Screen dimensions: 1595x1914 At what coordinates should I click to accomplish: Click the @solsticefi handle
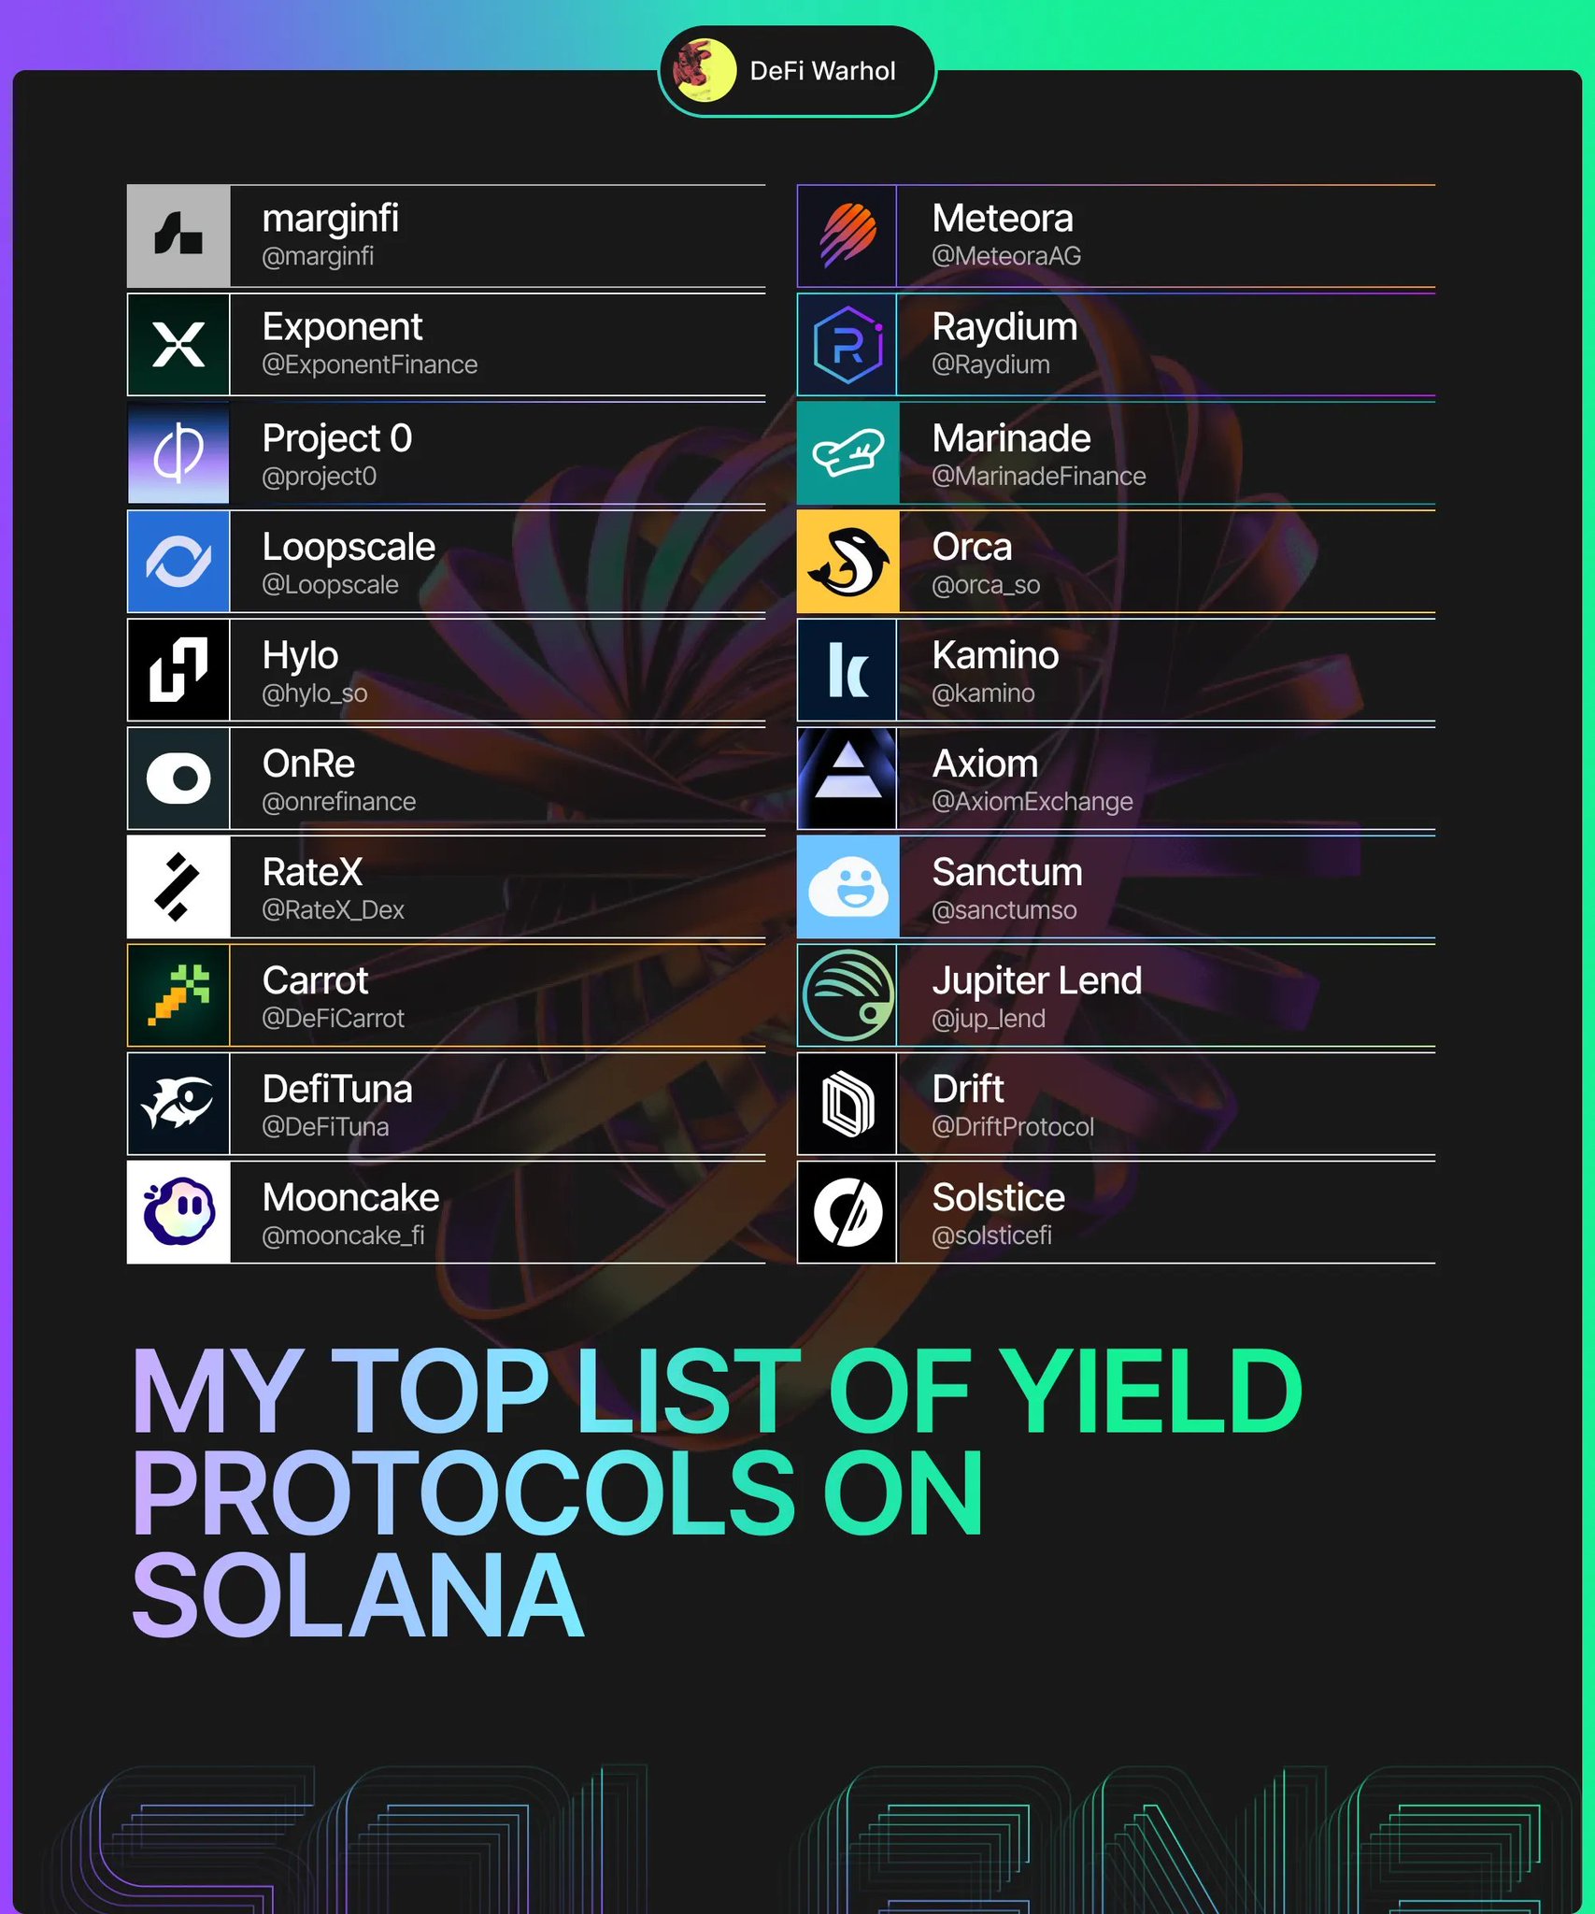[991, 1236]
